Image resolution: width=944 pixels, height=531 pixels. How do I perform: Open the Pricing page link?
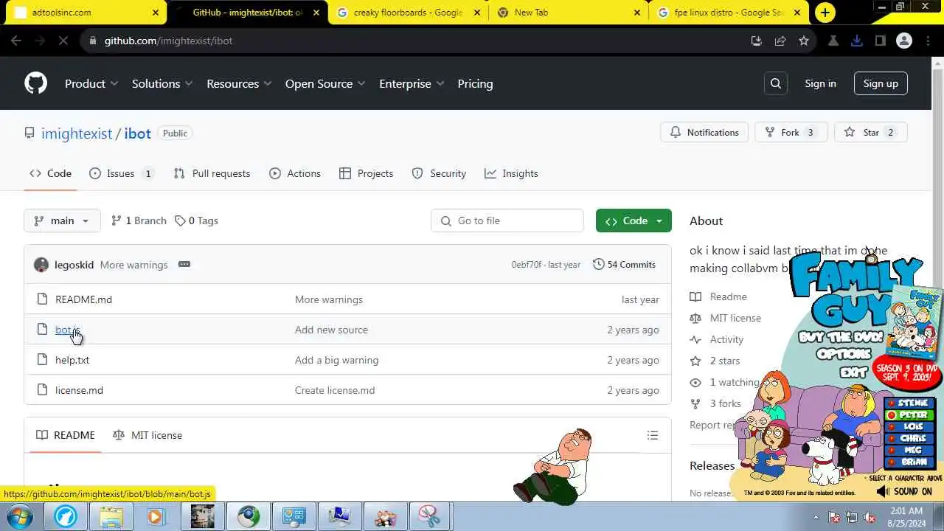tap(475, 83)
